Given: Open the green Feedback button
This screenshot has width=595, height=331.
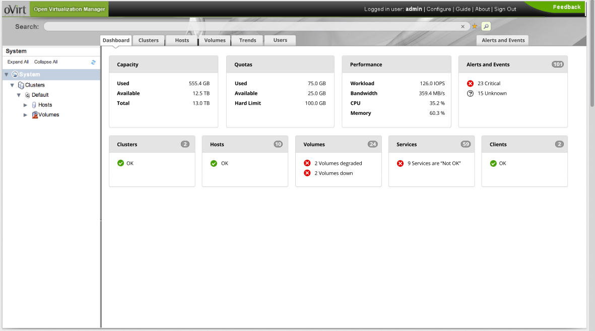Looking at the screenshot, I should point(566,7).
